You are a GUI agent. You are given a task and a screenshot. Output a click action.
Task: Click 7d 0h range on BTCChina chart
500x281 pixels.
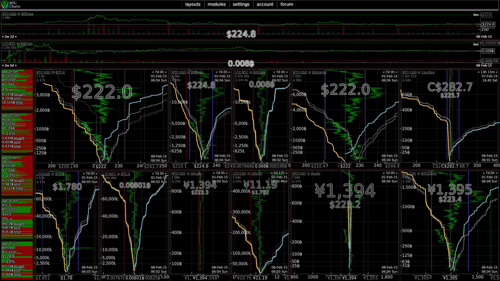point(490,173)
